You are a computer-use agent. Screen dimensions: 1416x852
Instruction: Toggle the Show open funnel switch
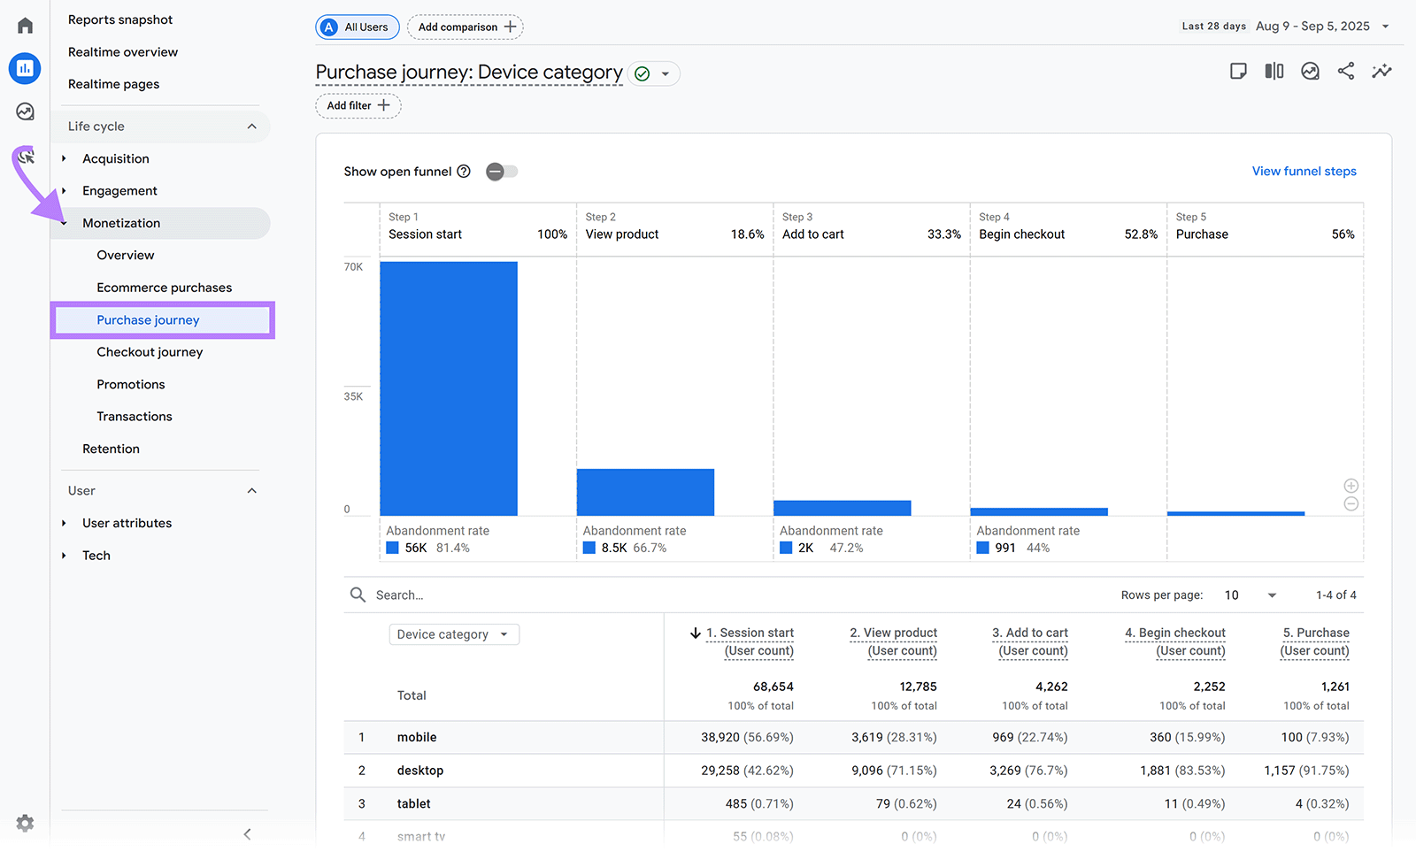click(501, 171)
